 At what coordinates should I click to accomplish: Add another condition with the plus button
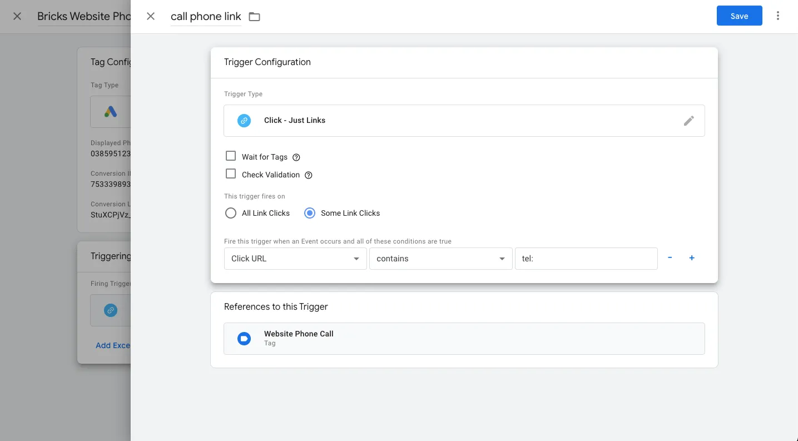692,257
